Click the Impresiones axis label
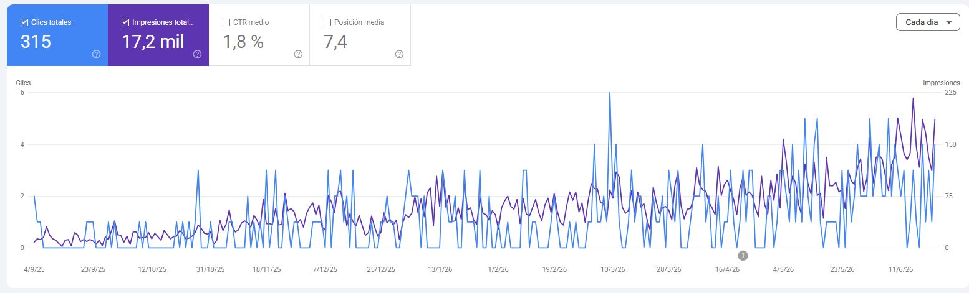This screenshot has width=969, height=293. (942, 82)
